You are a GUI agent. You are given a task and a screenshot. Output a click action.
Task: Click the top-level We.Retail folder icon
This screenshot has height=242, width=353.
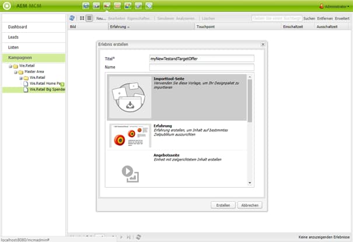(15, 66)
